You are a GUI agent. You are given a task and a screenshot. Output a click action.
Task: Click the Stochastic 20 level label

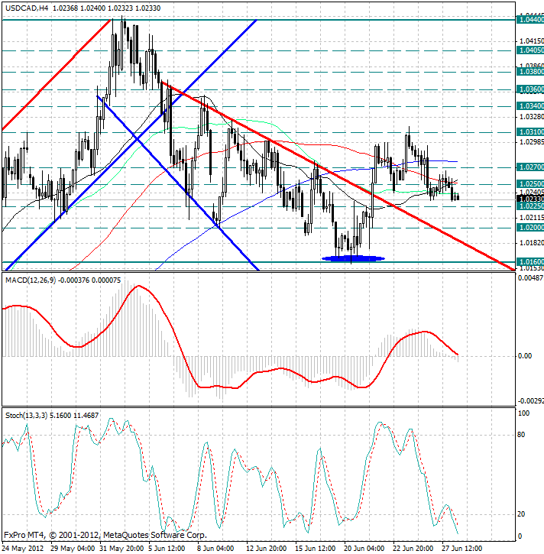click(521, 514)
